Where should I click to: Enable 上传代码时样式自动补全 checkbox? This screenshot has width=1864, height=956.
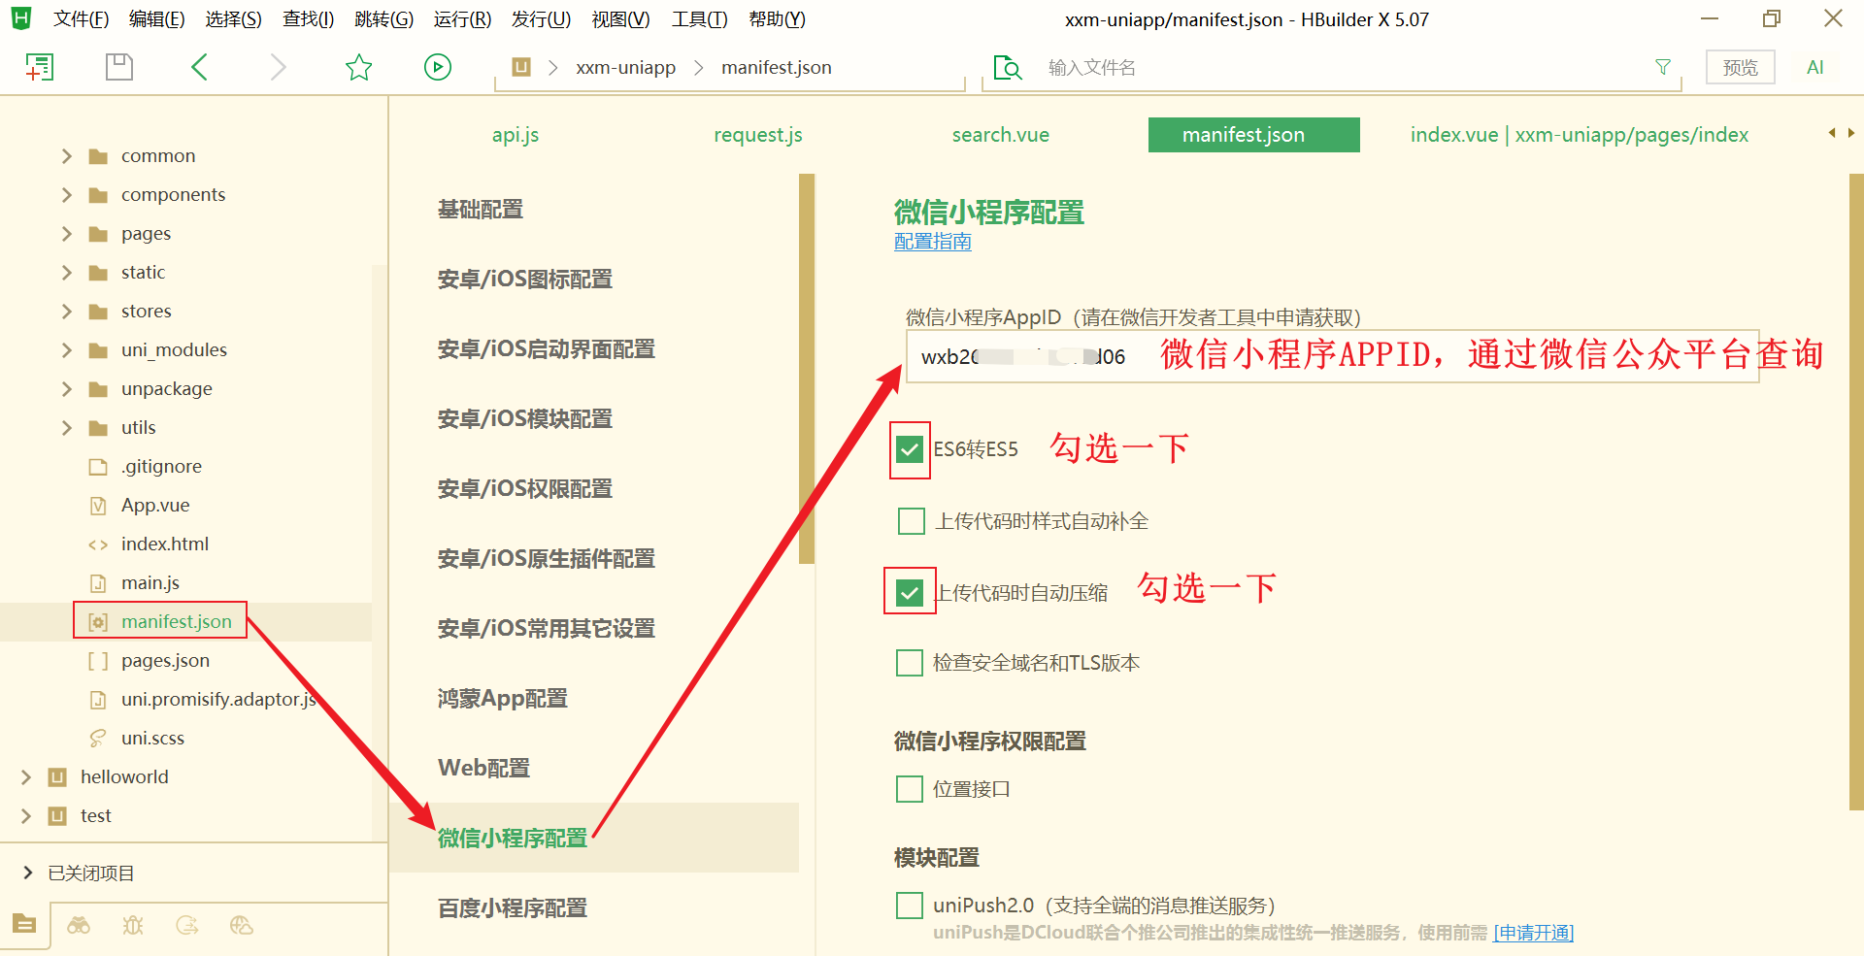(912, 521)
